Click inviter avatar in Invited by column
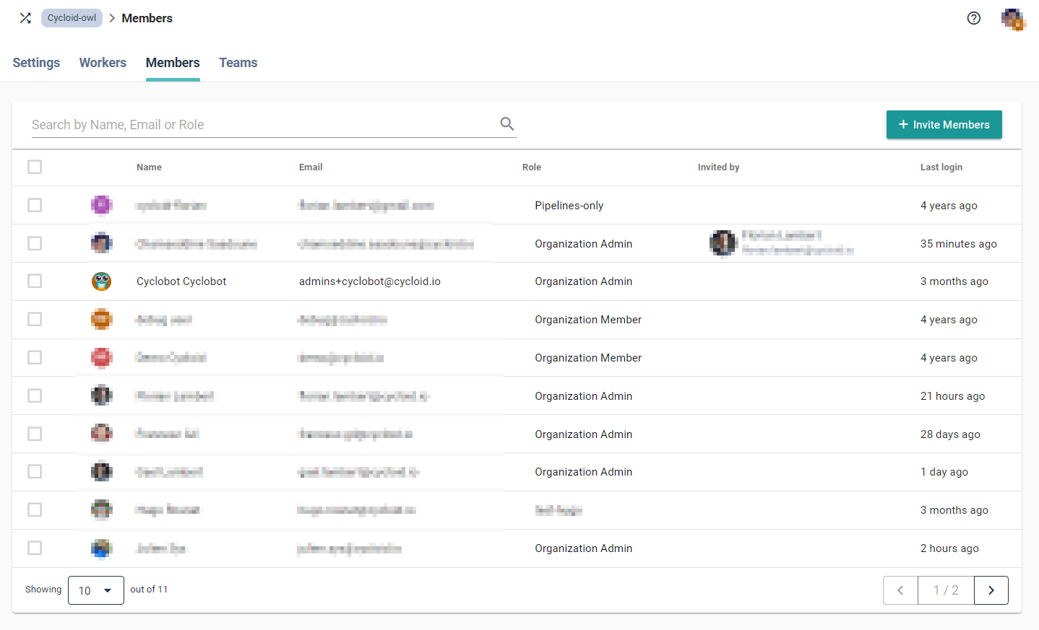The image size is (1039, 630). coord(723,243)
